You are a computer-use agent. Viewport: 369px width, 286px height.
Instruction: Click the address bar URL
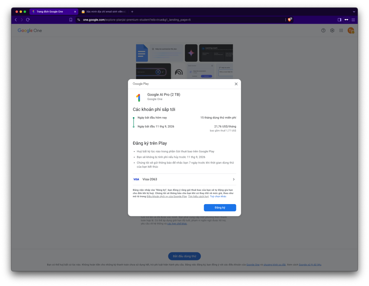(x=137, y=20)
